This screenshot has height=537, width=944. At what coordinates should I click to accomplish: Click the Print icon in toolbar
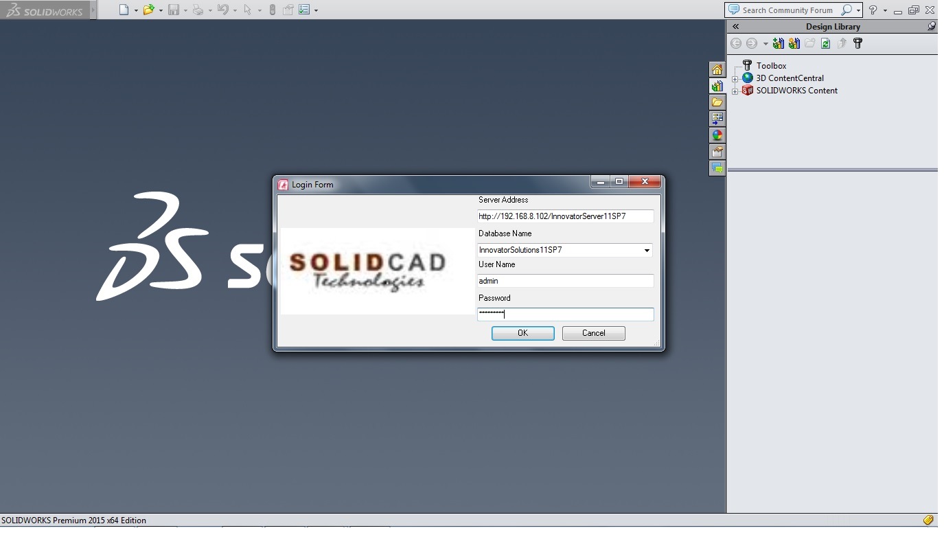198,10
